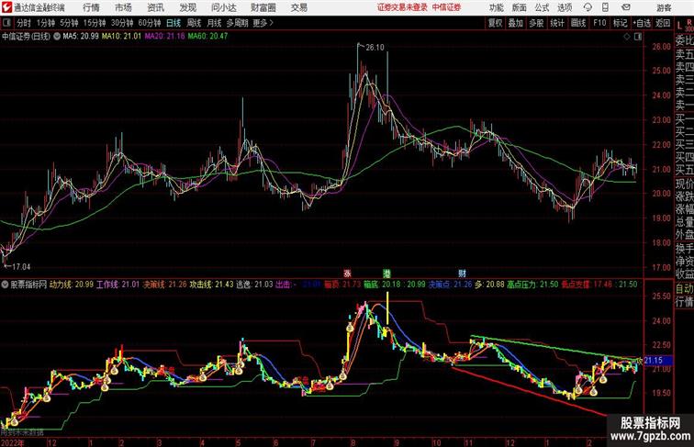Expand the round dropdown next to 中信证券(日线)
Image resolution: width=694 pixels, height=447 pixels.
point(57,37)
